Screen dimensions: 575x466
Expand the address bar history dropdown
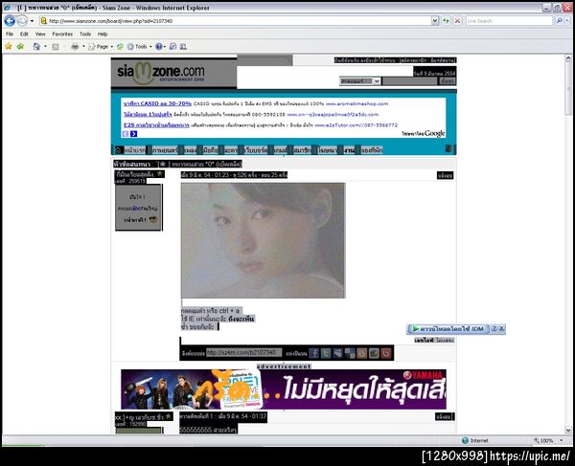tap(434, 21)
